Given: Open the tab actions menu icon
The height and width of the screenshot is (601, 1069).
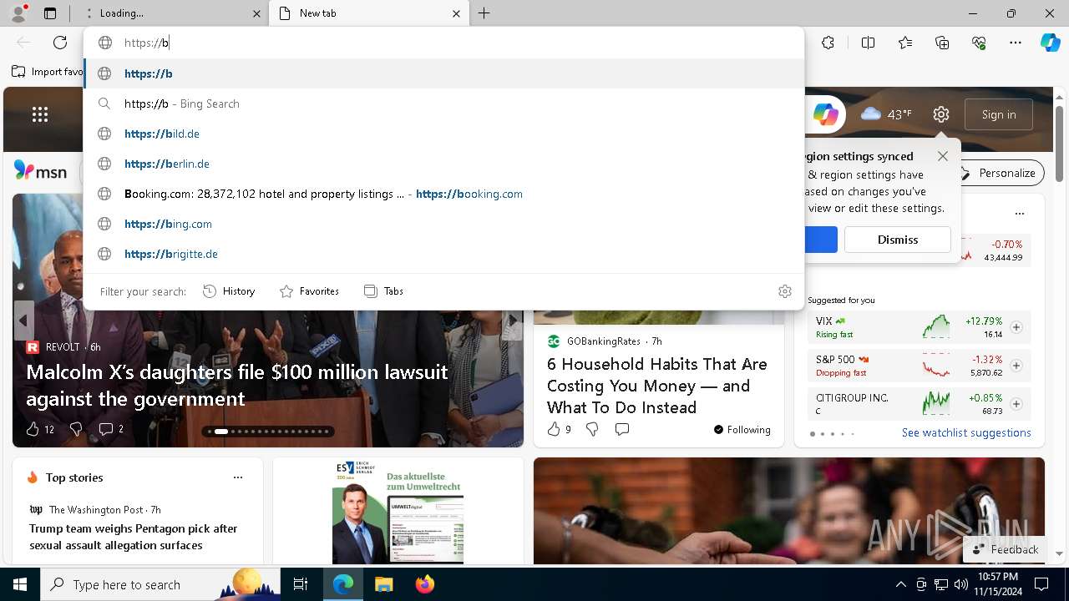Looking at the screenshot, I should (50, 13).
